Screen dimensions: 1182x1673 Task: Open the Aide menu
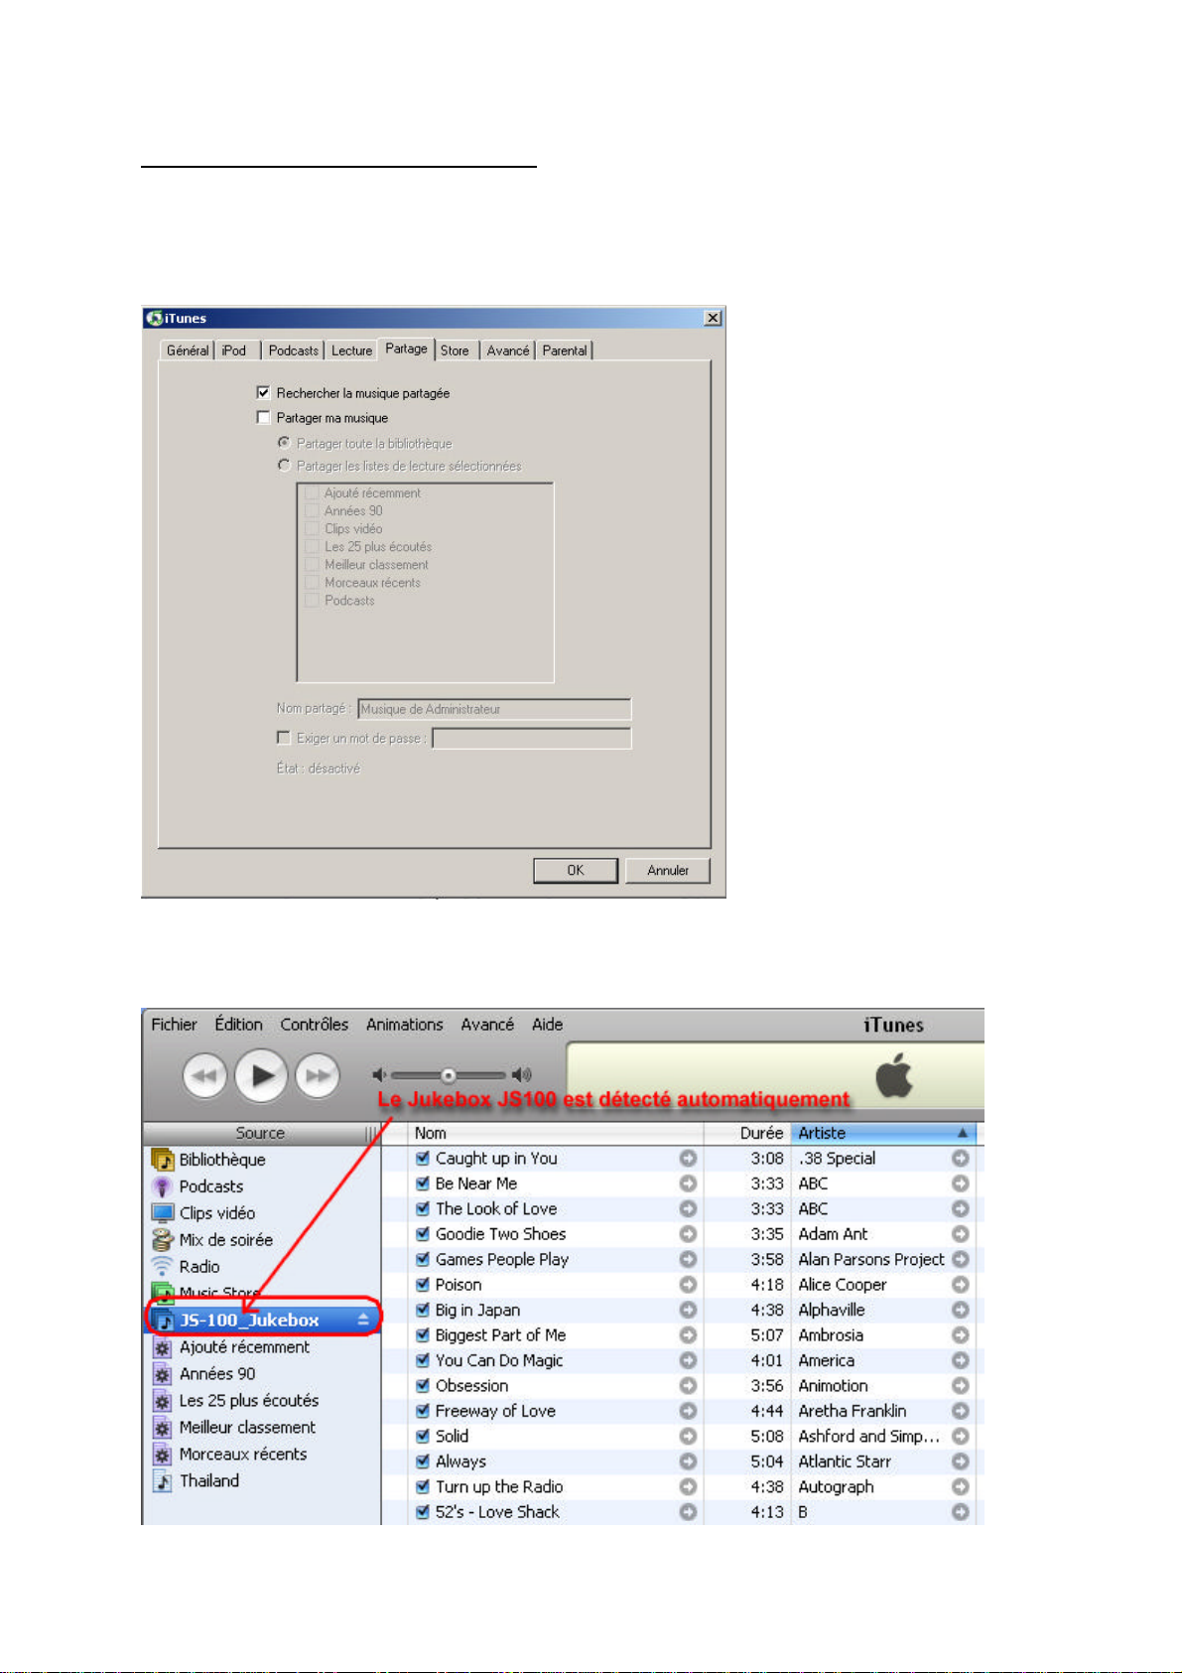point(547,1025)
